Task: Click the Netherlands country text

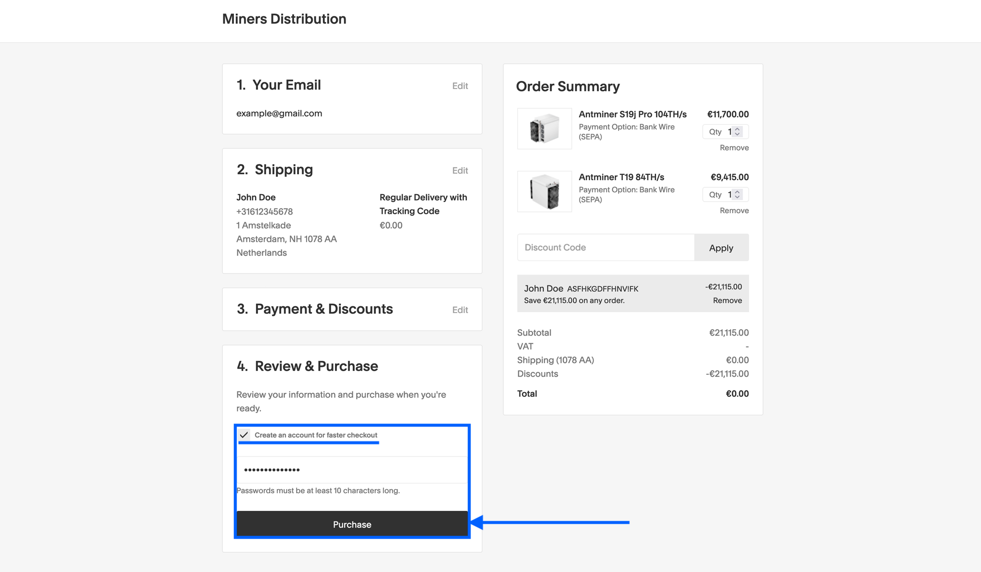Action: pos(261,253)
